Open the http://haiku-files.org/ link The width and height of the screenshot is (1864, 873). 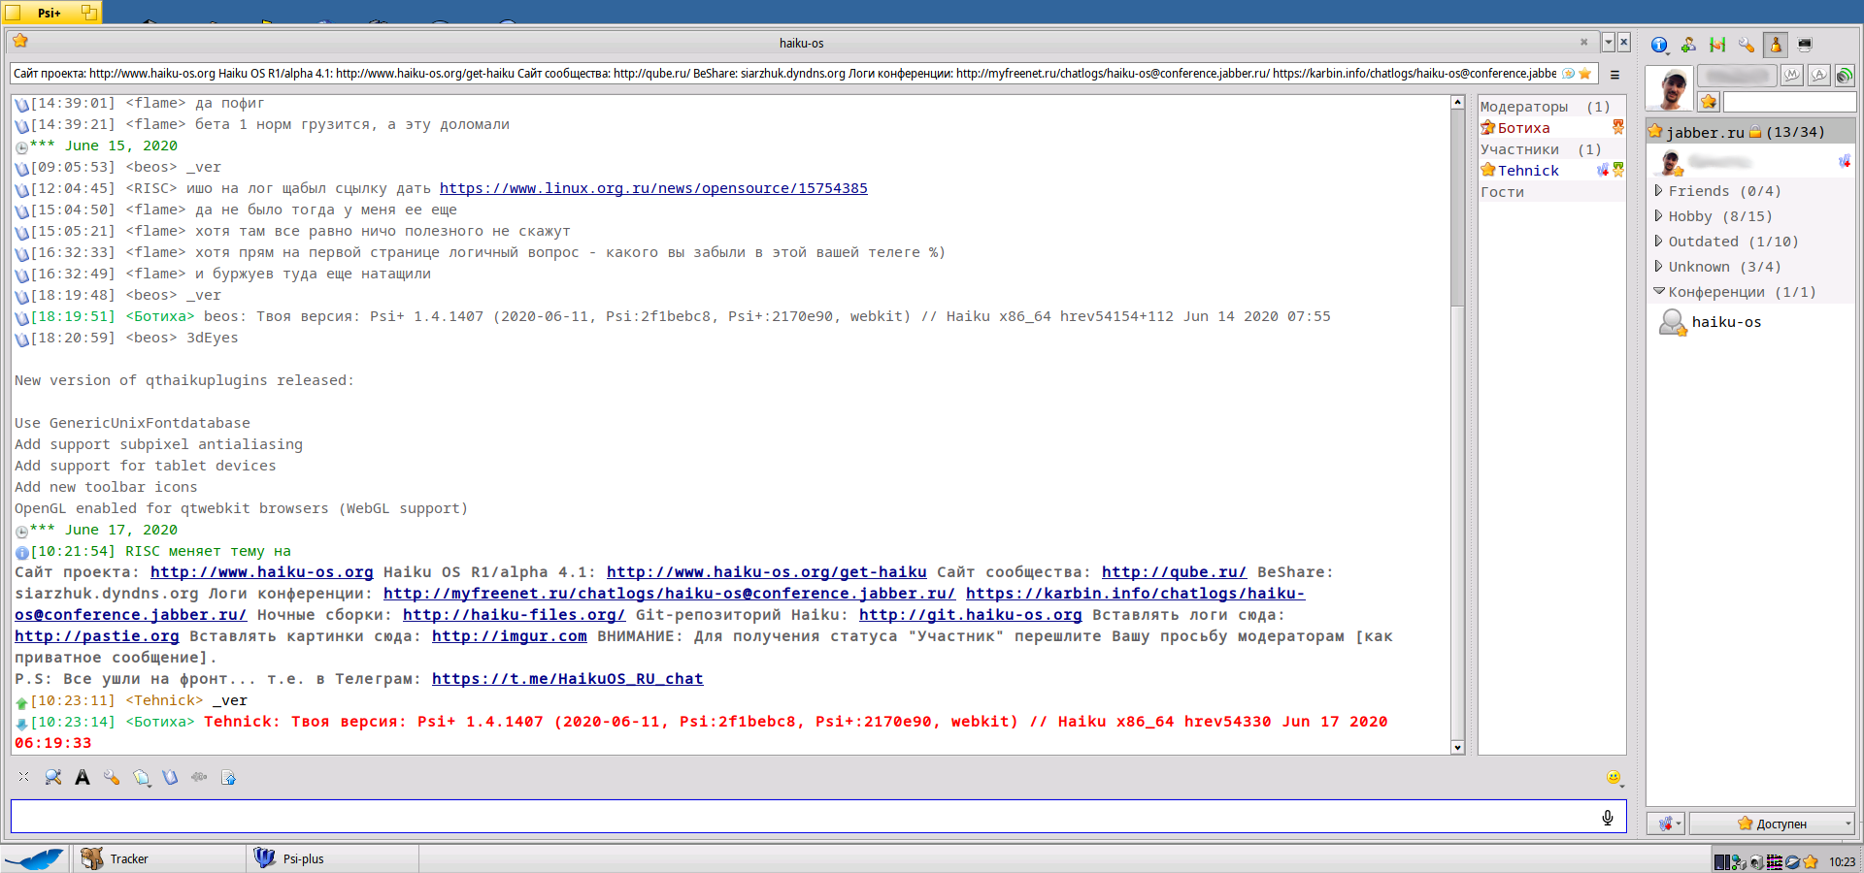pyautogui.click(x=515, y=615)
